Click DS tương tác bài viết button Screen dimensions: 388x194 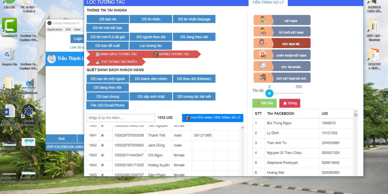[x=194, y=97]
